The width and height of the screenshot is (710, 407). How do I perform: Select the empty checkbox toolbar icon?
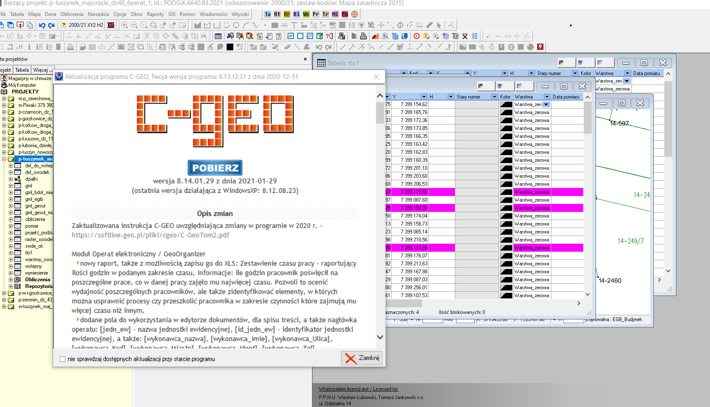pos(300,36)
